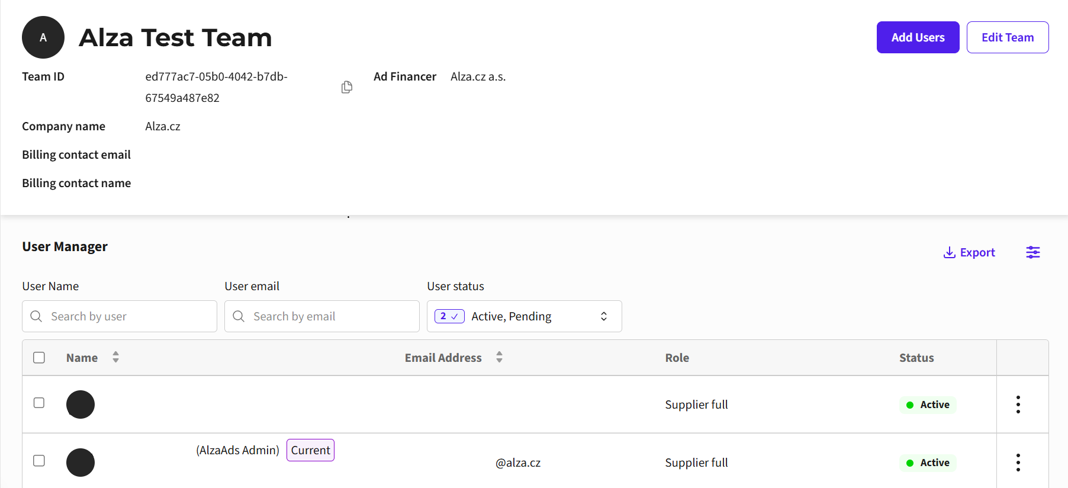This screenshot has width=1068, height=488.
Task: Click the @alza.cz email address
Action: 518,463
